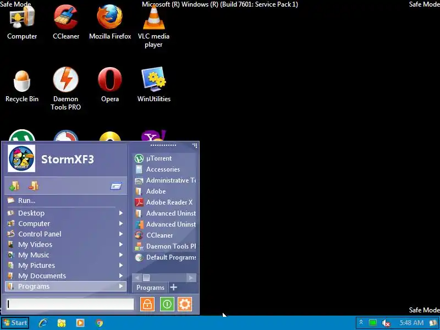Open the Recycle Bin
440x330 pixels.
[22, 86]
